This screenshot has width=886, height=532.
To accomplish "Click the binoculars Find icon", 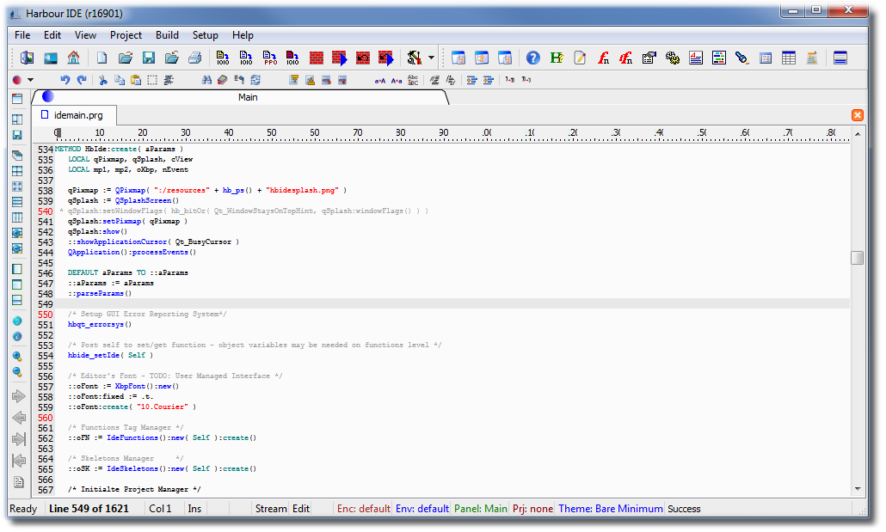I will (x=206, y=80).
